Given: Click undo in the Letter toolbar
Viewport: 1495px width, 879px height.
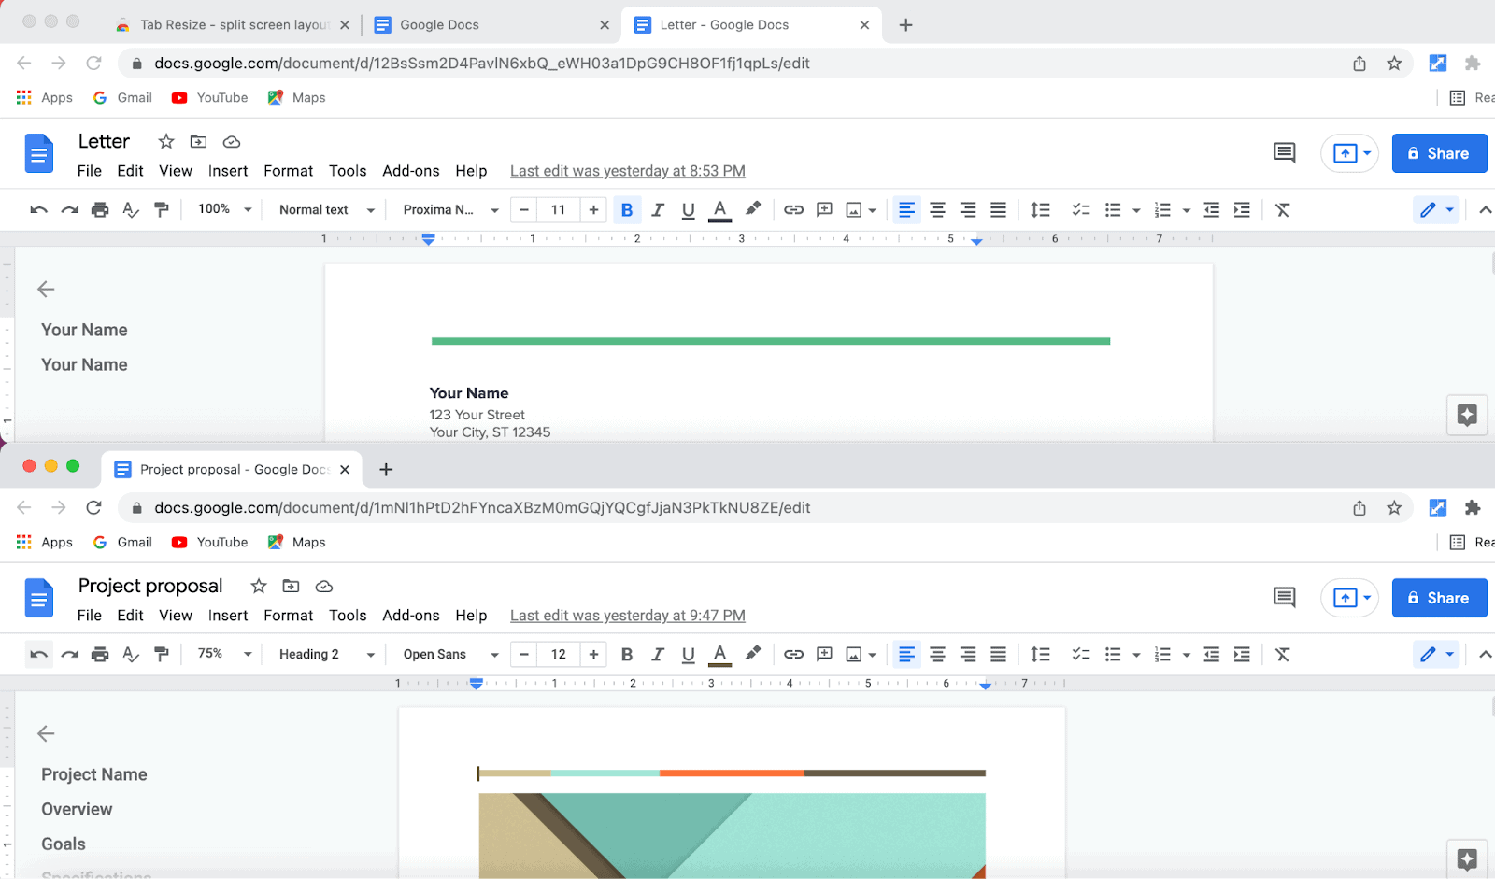Looking at the screenshot, I should click(x=38, y=210).
